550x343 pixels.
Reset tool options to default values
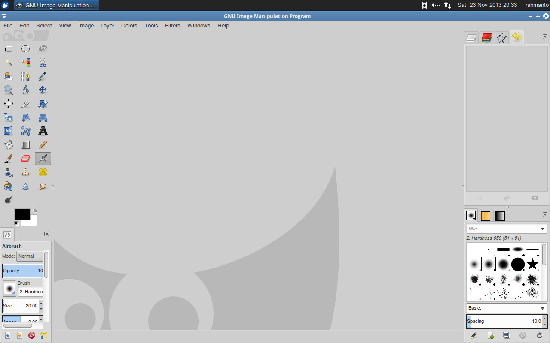point(43,335)
